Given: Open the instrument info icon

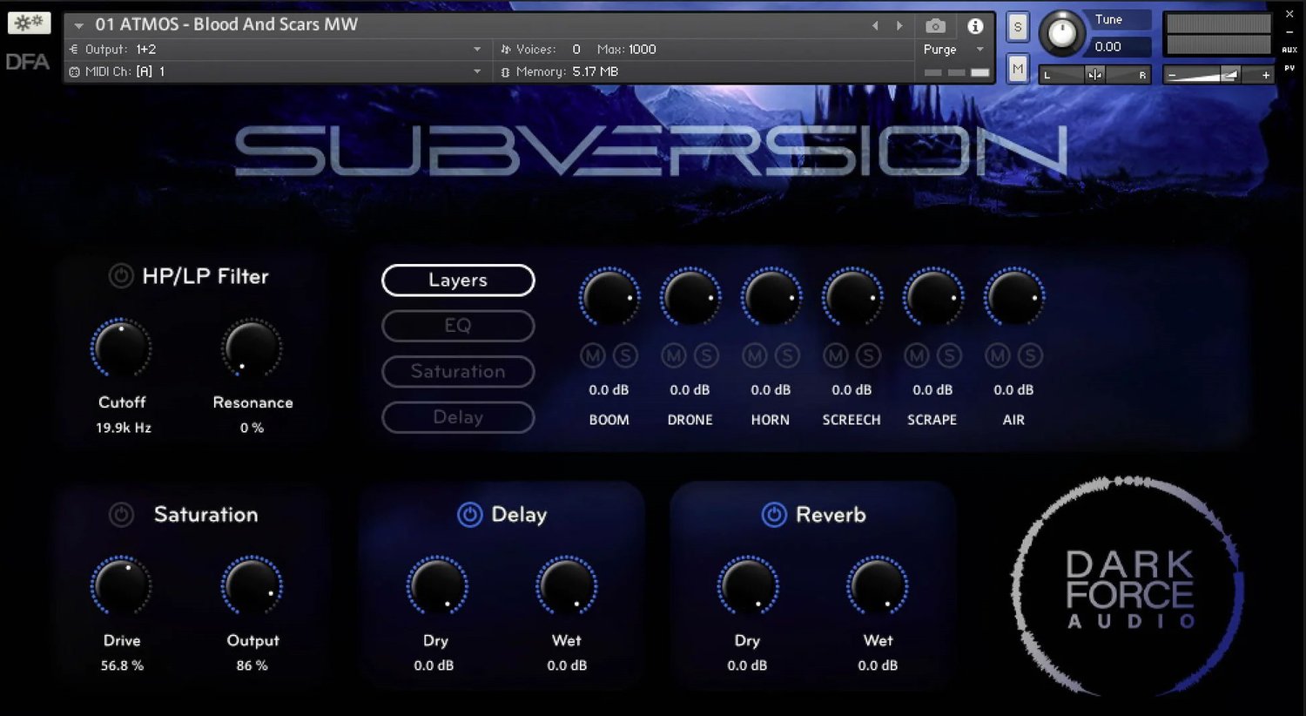Looking at the screenshot, I should 975,26.
